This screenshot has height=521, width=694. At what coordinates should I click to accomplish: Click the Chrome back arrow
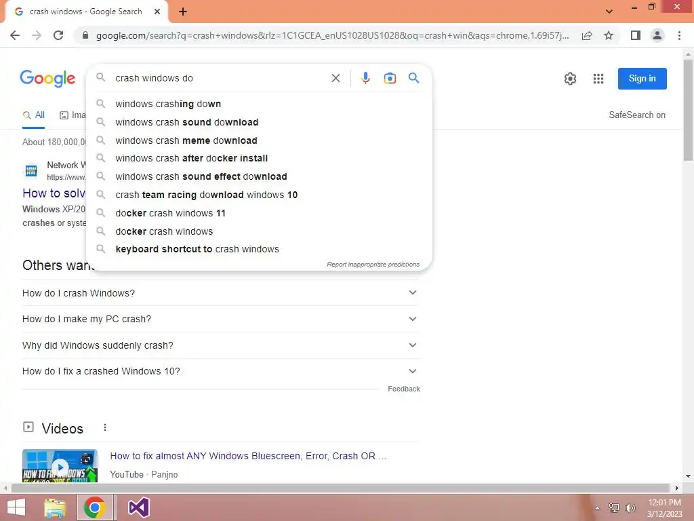[15, 35]
